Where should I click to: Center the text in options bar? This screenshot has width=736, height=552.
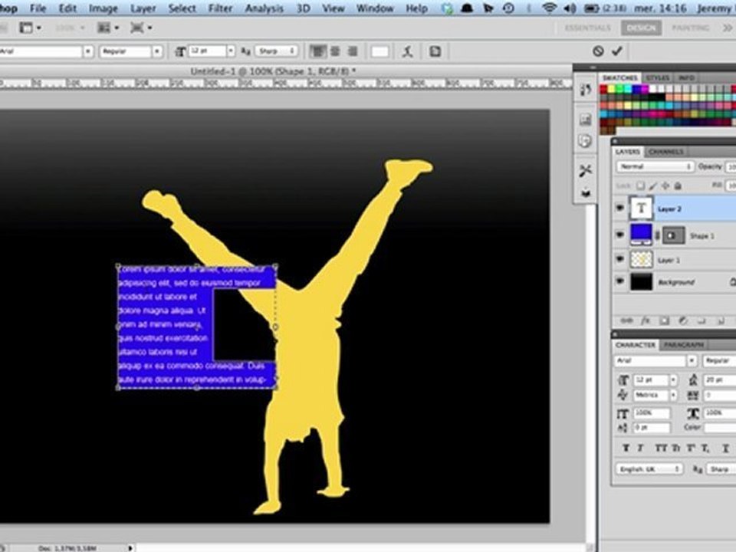335,51
